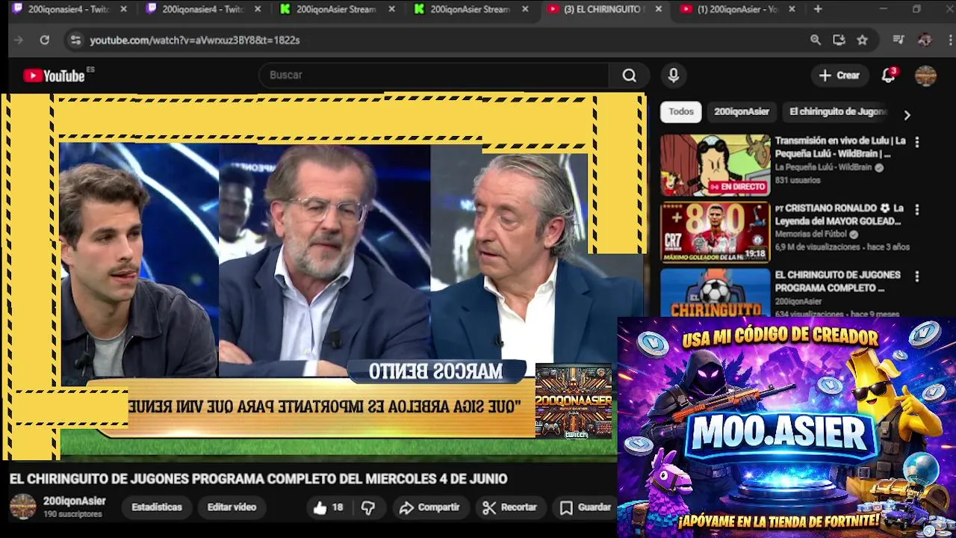Viewport: 956px width, 538px height.
Task: Click the install/cast icon beside the bookmark star
Action: tap(839, 40)
